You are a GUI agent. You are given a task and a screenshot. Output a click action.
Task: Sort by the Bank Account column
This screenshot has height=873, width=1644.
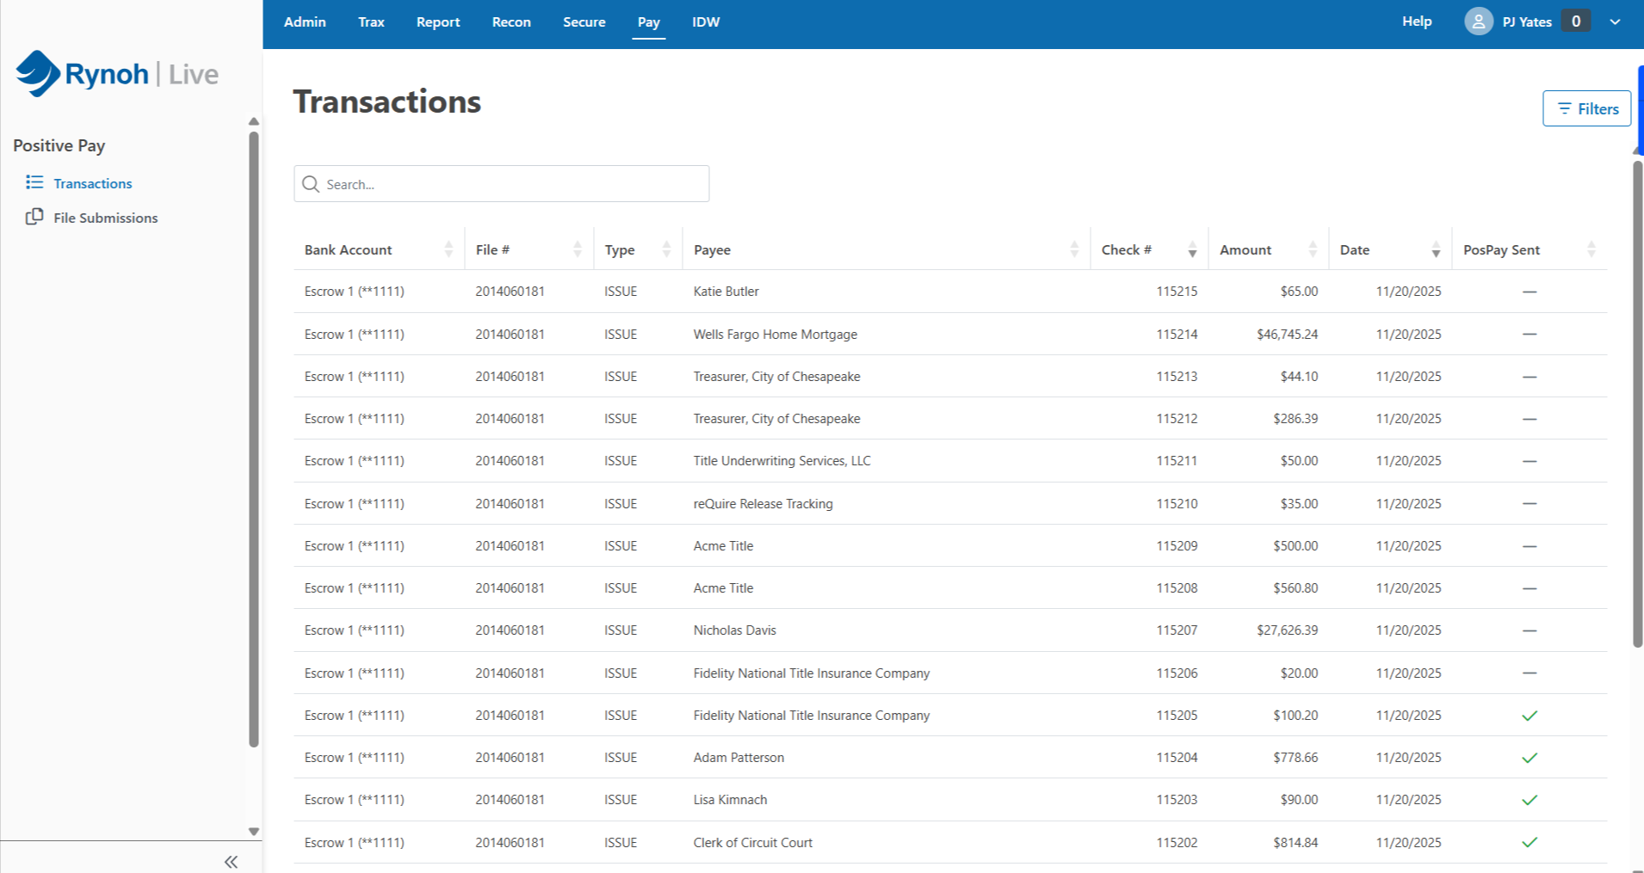(x=448, y=249)
